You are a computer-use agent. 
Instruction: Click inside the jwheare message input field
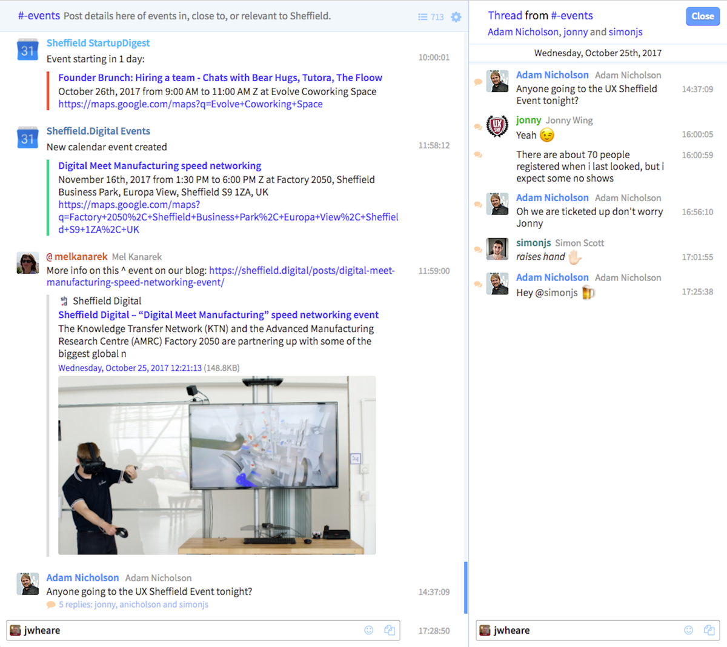click(182, 630)
